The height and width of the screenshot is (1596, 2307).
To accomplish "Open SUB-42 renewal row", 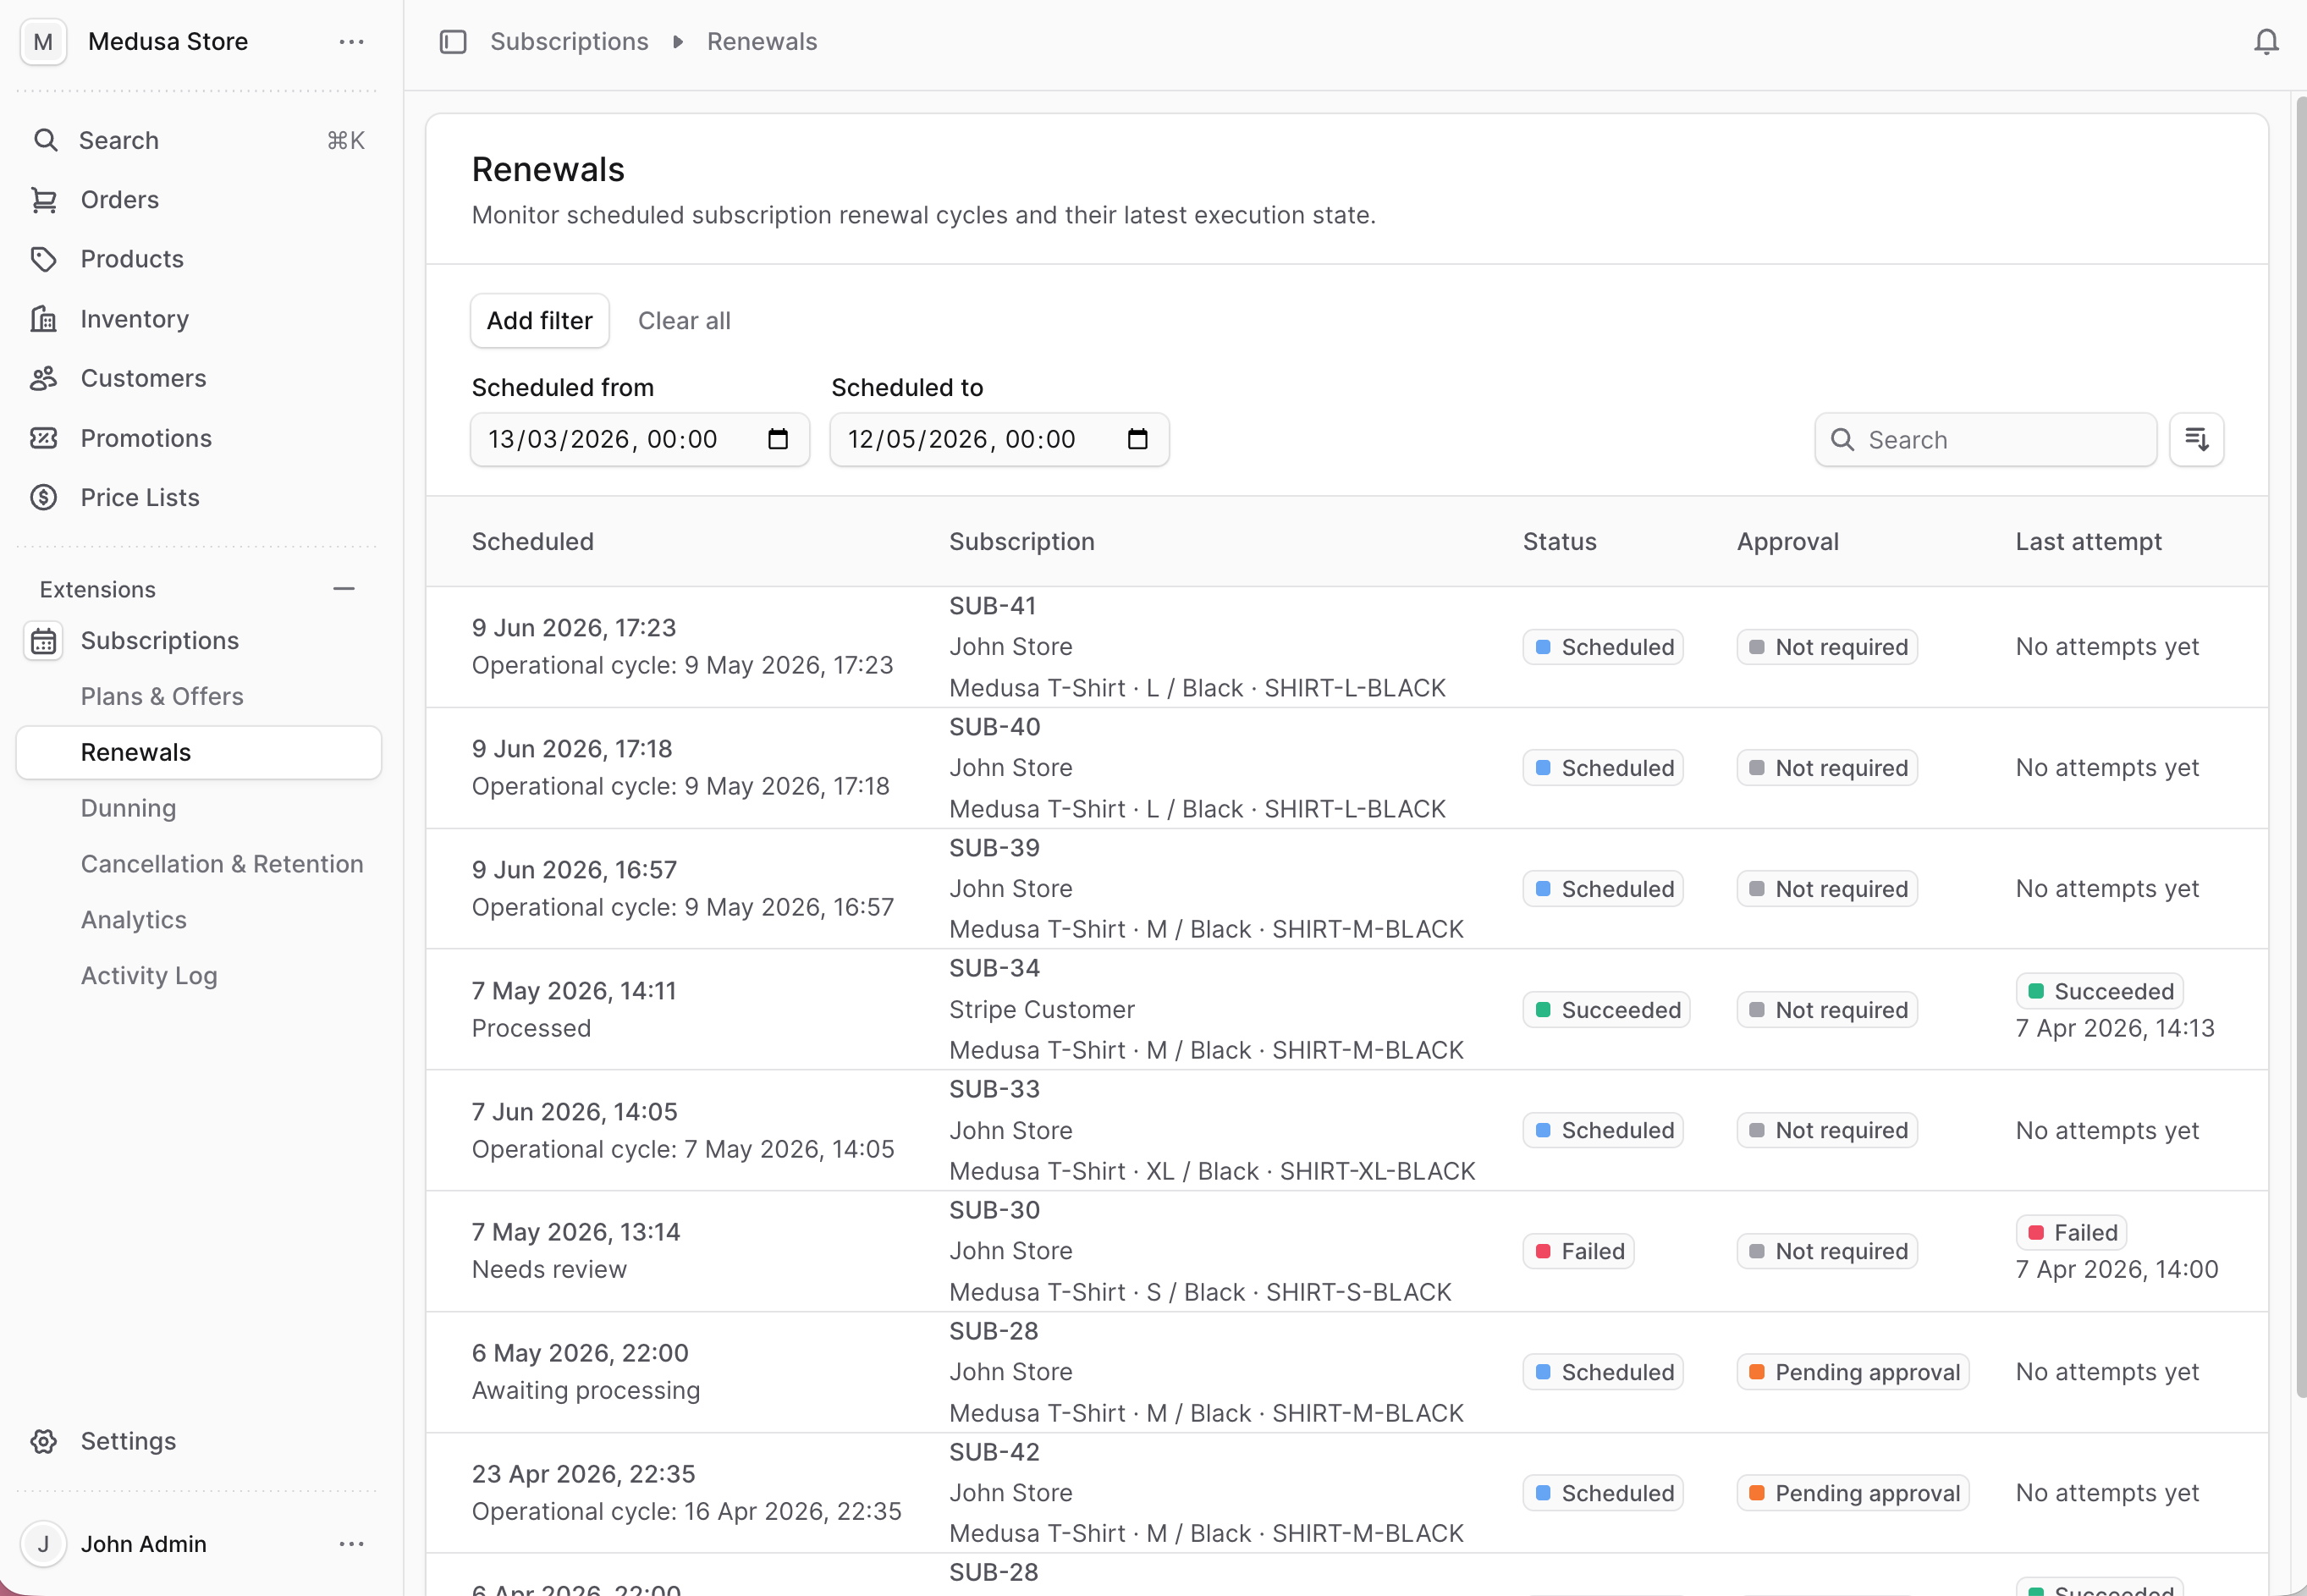I will coord(1346,1494).
